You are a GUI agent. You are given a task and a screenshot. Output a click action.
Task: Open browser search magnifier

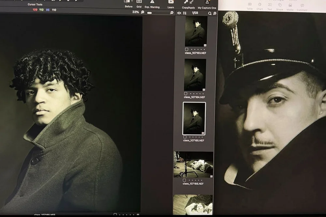[x=210, y=13]
